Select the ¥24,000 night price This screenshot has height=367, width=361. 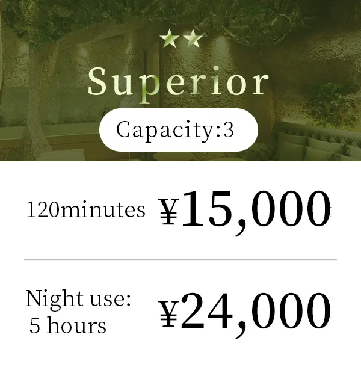point(245,312)
